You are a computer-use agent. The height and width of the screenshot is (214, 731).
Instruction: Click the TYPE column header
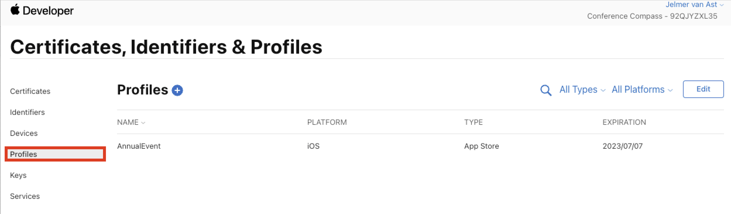tap(474, 122)
